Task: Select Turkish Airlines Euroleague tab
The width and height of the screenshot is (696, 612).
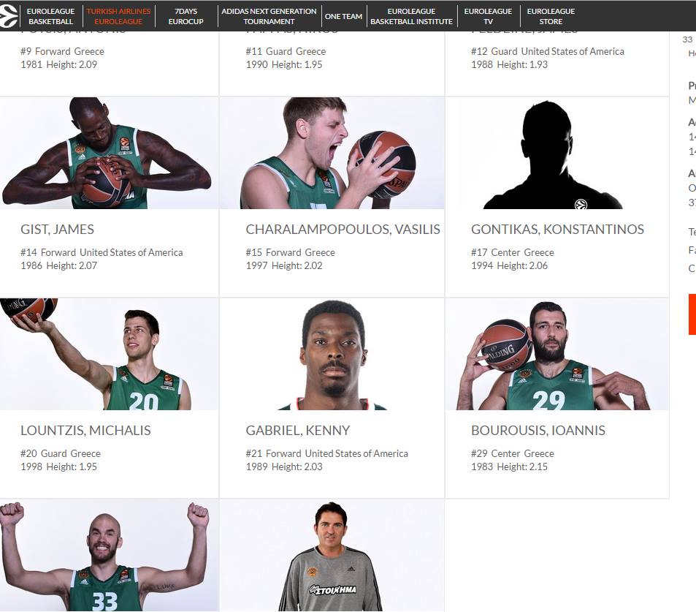Action: pyautogui.click(x=118, y=16)
